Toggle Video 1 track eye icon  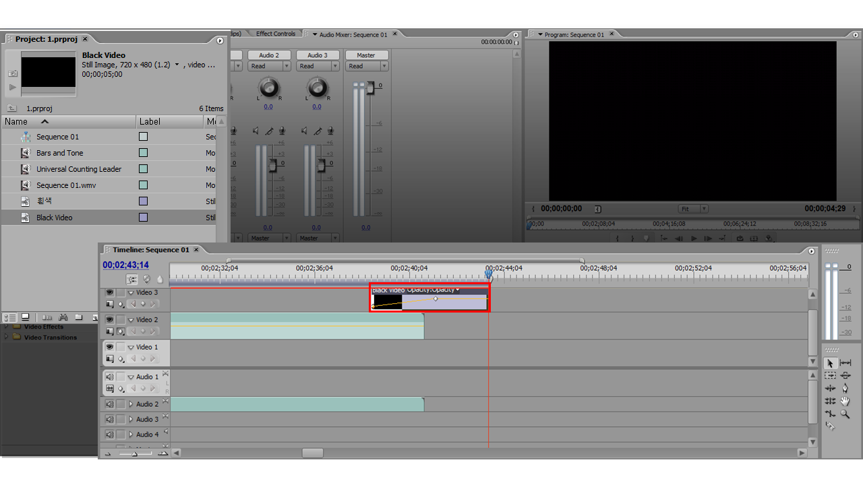point(109,347)
